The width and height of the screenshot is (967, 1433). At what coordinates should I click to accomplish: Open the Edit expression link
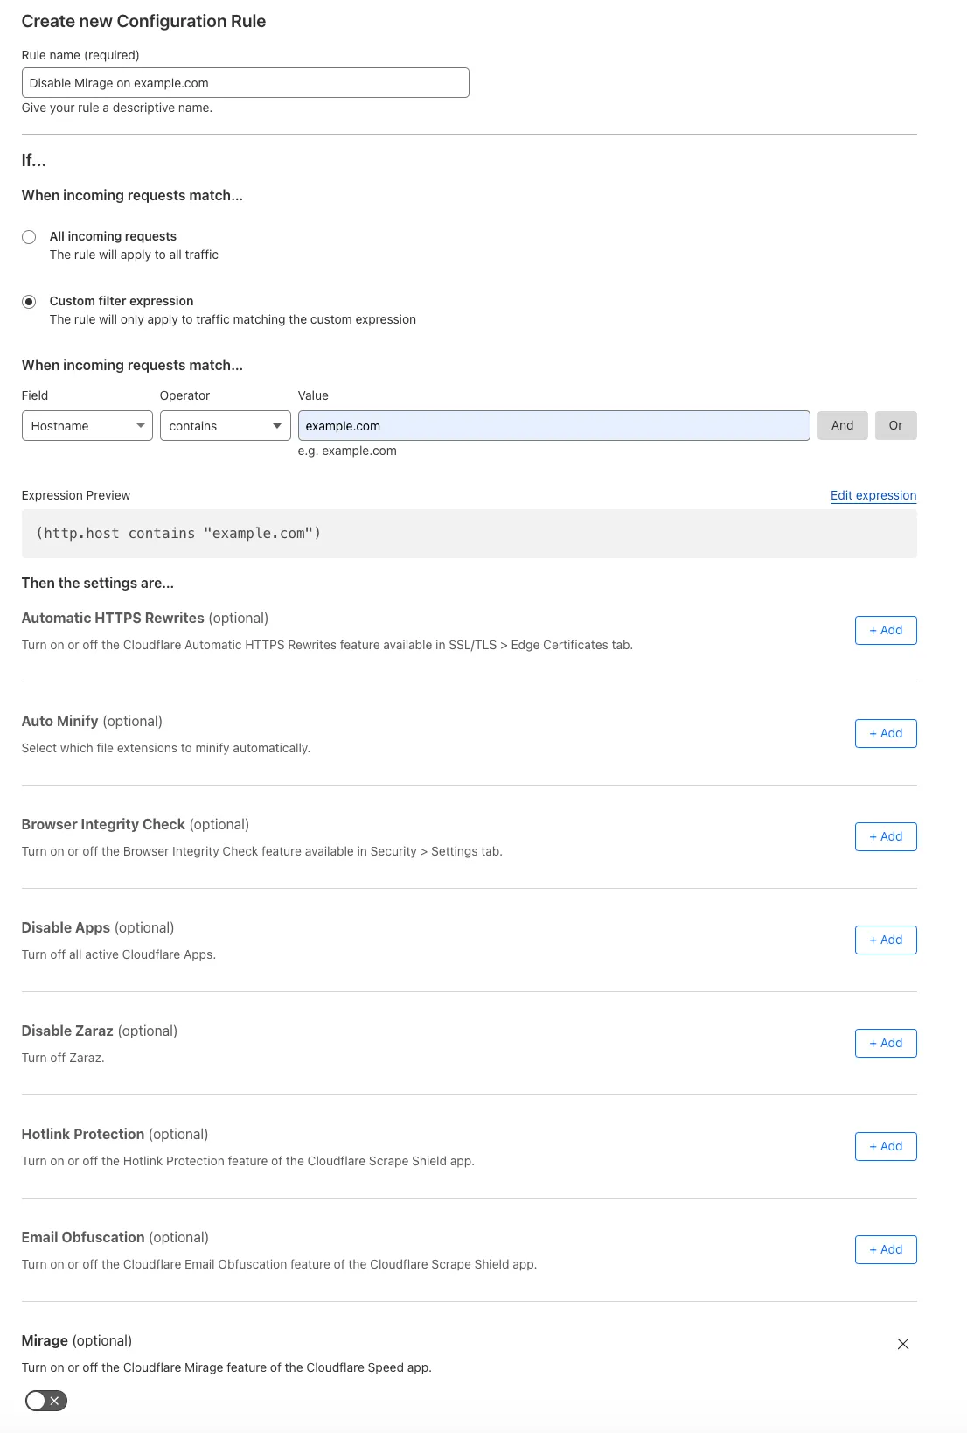coord(873,495)
